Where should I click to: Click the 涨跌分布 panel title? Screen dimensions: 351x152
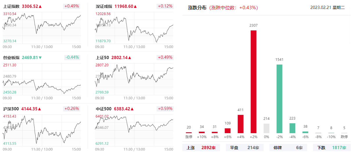tap(197, 8)
